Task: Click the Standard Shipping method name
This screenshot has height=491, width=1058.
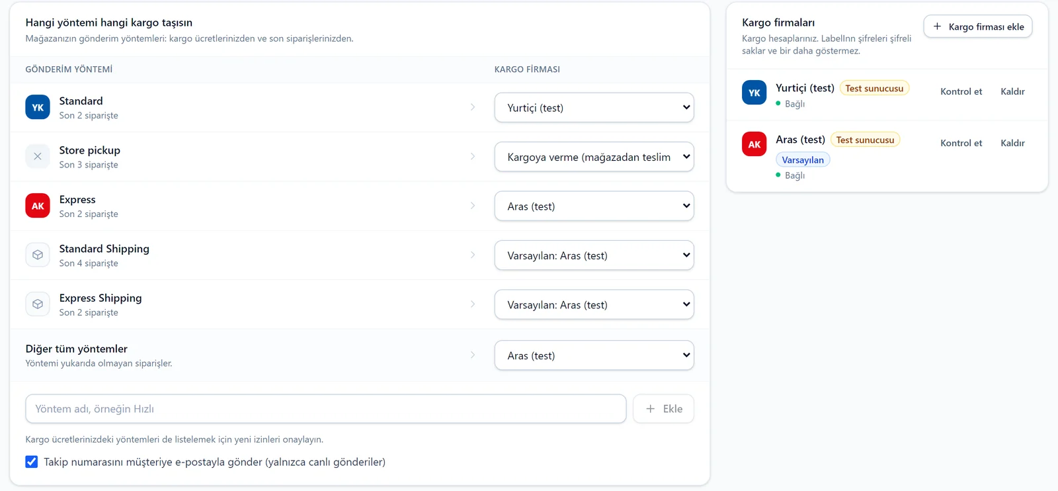Action: point(104,249)
